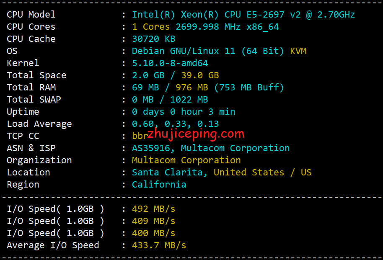Click the 'Region' label
Screen dimensions: 383x260
[23, 185]
